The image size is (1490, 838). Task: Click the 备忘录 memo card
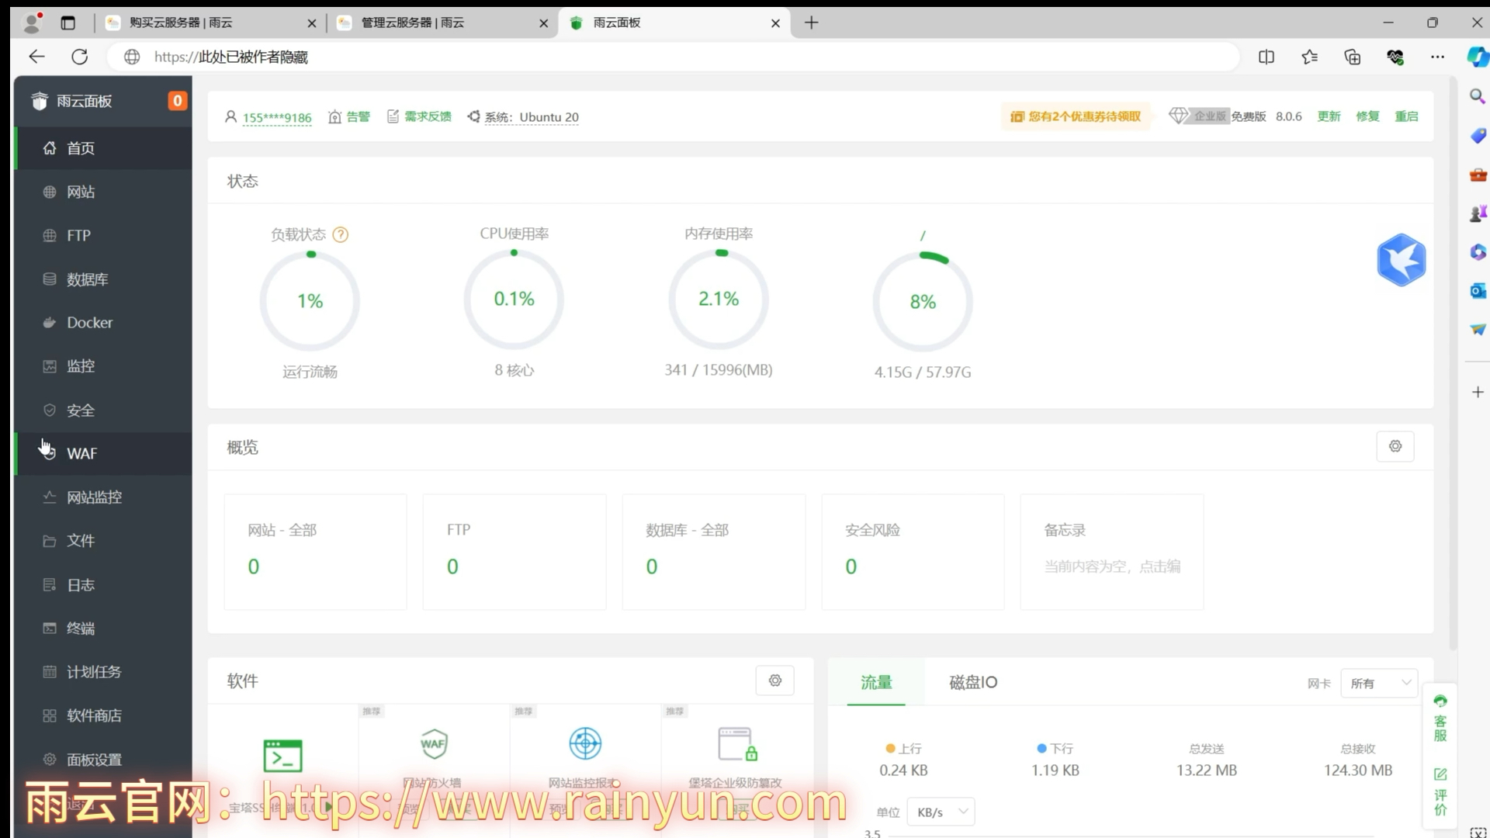coord(1112,552)
